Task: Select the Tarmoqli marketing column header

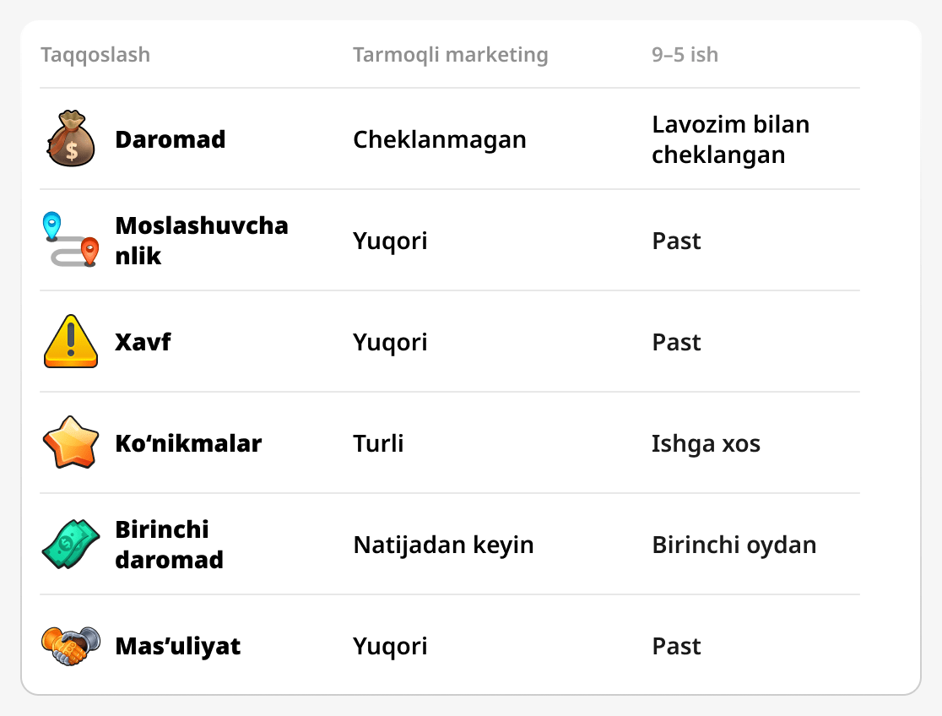Action: [450, 55]
